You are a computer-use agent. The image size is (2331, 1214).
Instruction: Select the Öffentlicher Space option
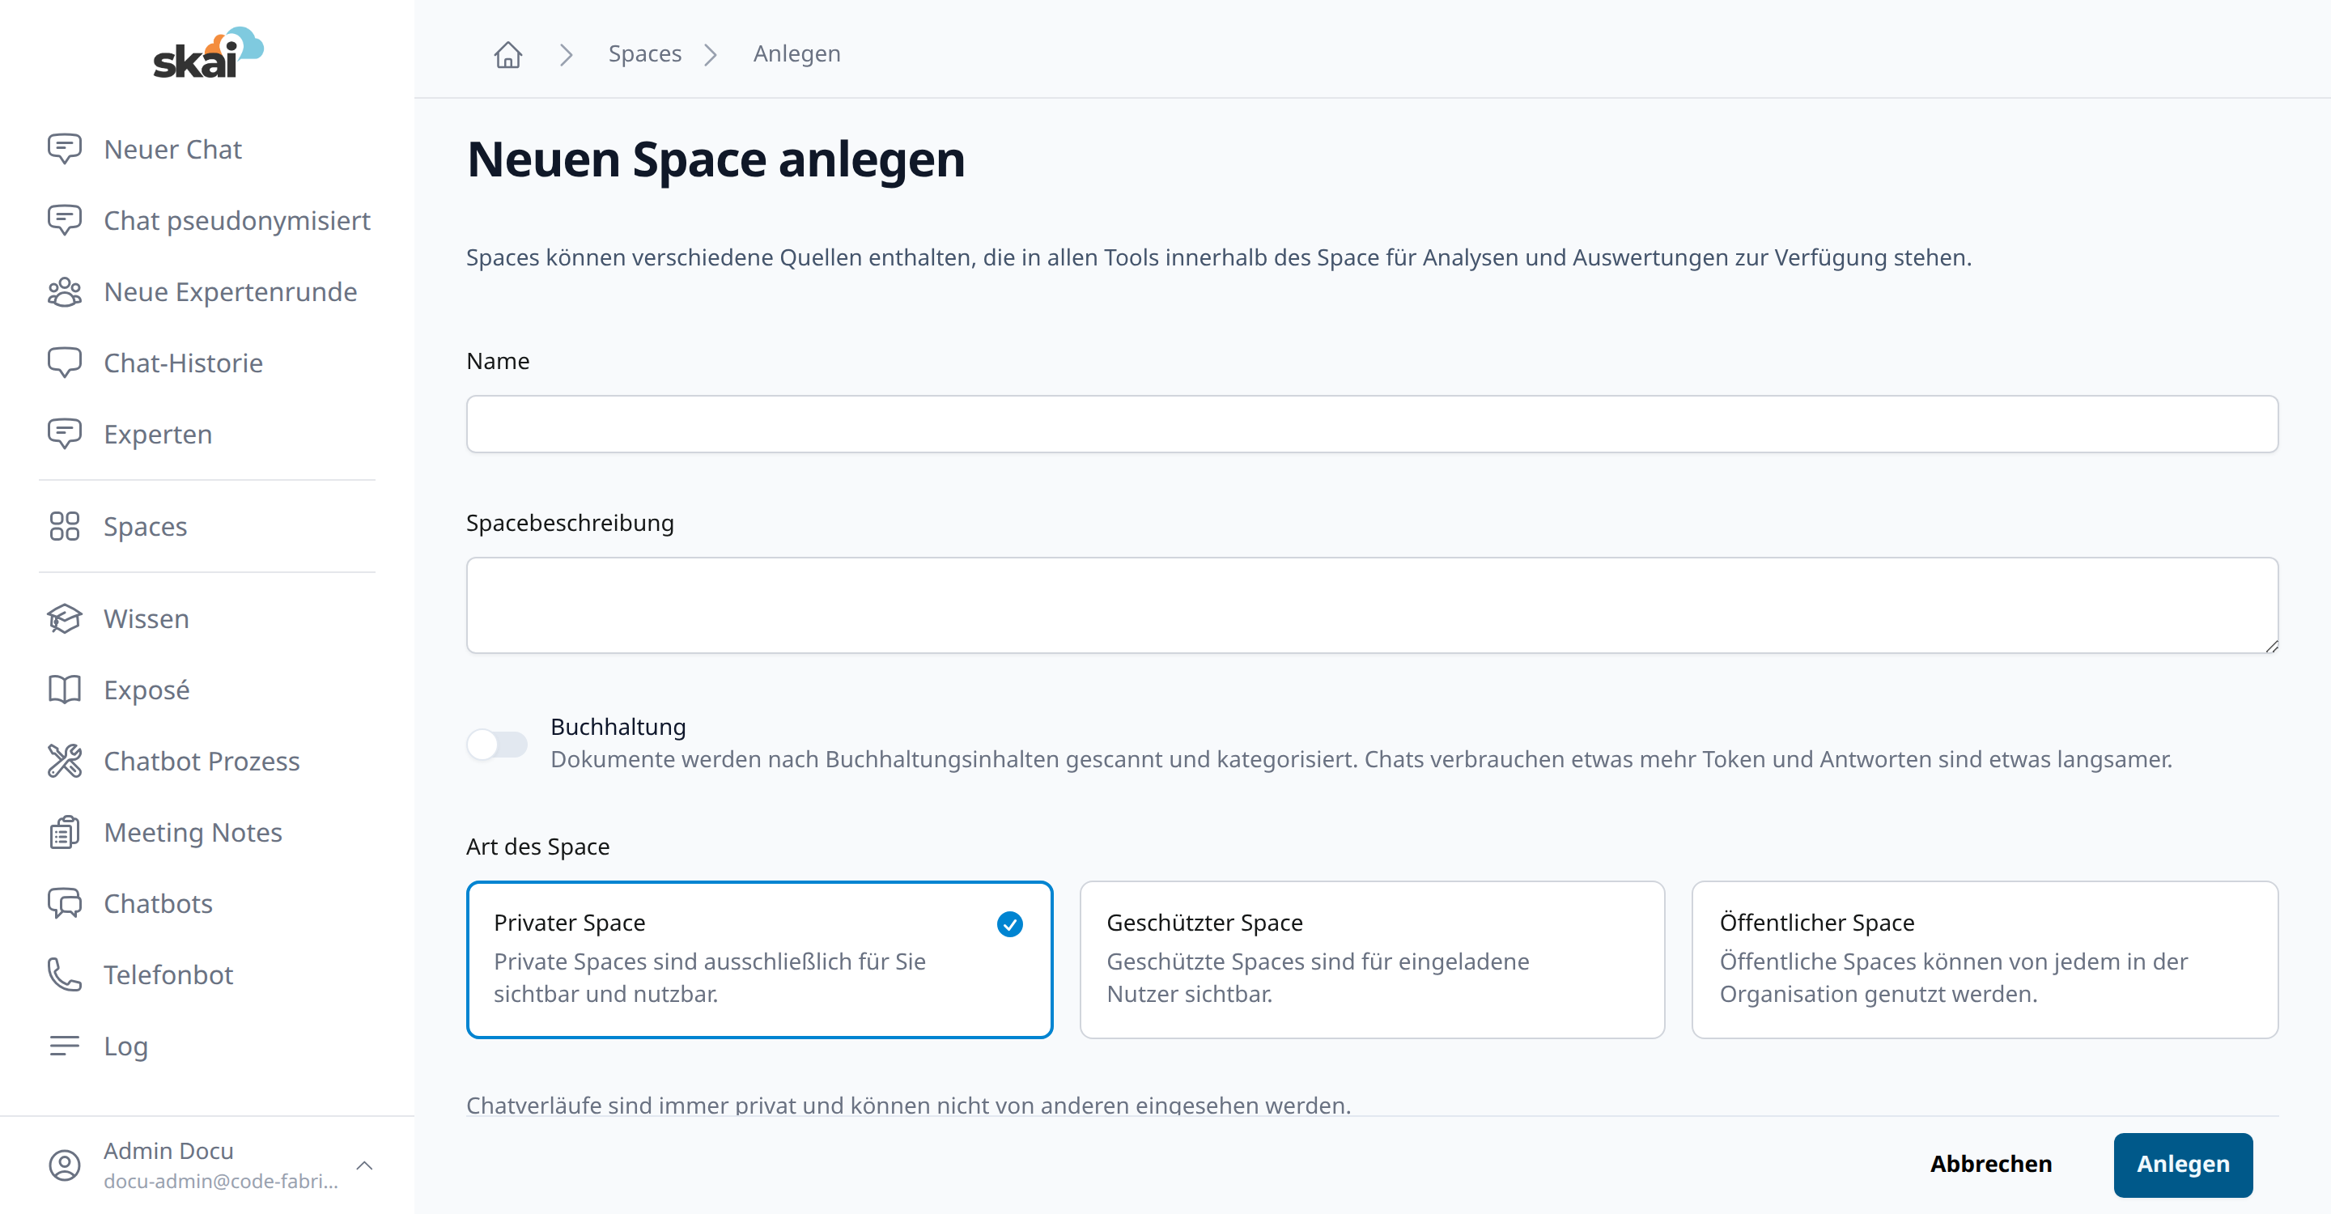1985,959
